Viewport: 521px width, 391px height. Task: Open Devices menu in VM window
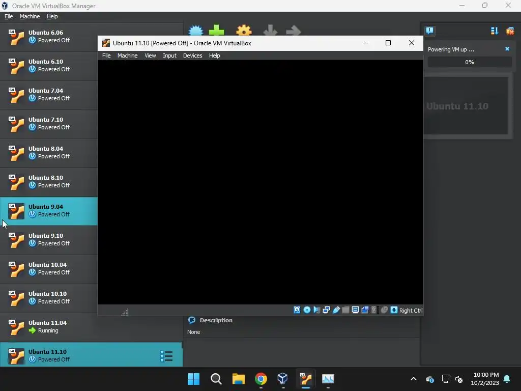coord(192,55)
